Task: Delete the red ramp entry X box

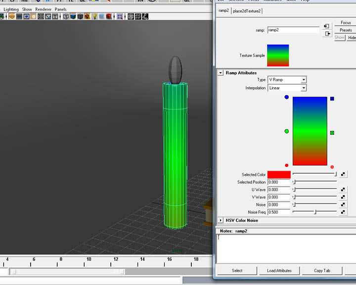Action: pyautogui.click(x=332, y=167)
